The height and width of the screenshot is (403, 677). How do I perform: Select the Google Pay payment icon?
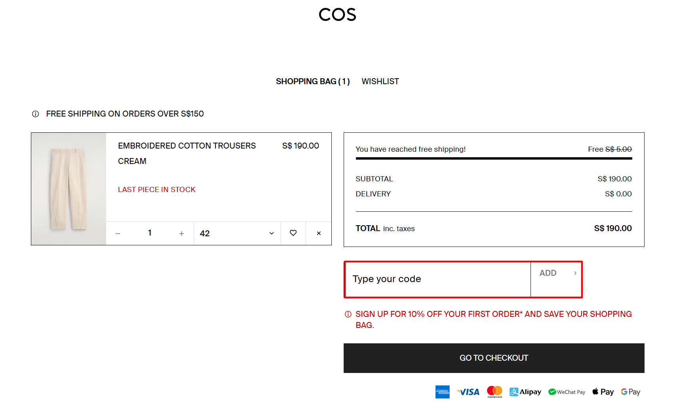point(630,392)
